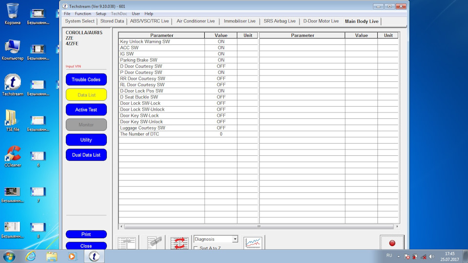Select the D-Door Lock Pos SW row
Image resolution: width=468 pixels, height=263 pixels.
click(188, 91)
